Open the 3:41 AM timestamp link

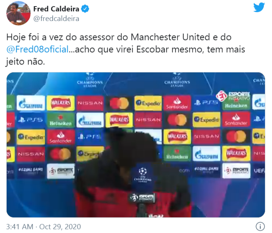click(20, 227)
